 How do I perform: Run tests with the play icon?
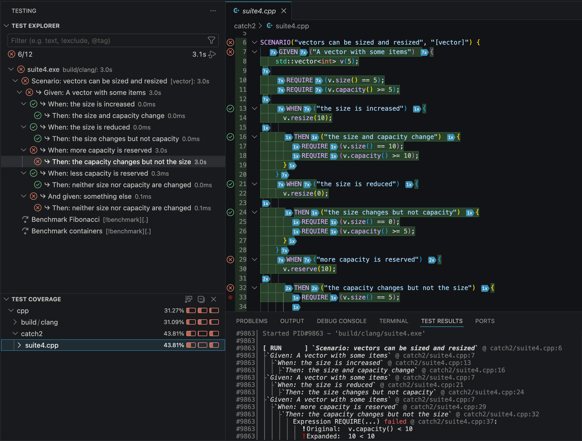coord(212,55)
